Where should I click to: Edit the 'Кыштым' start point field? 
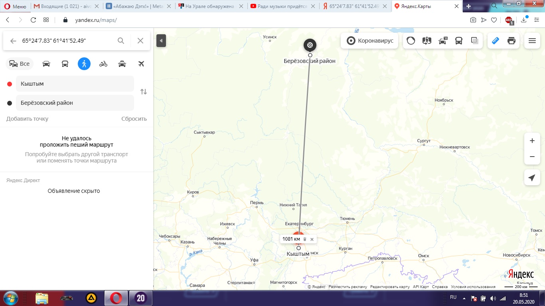point(75,84)
